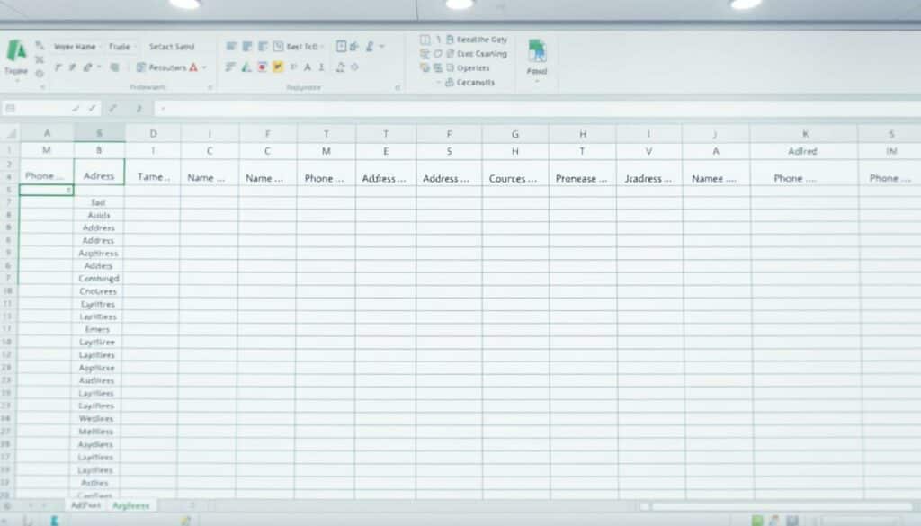The height and width of the screenshot is (526, 921).
Task: Click the first icon before Recal the Gaty
Action: 425,40
